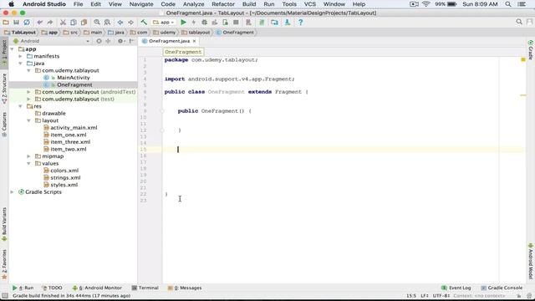Open the Refactor menu
The image size is (535, 301).
point(223,4)
